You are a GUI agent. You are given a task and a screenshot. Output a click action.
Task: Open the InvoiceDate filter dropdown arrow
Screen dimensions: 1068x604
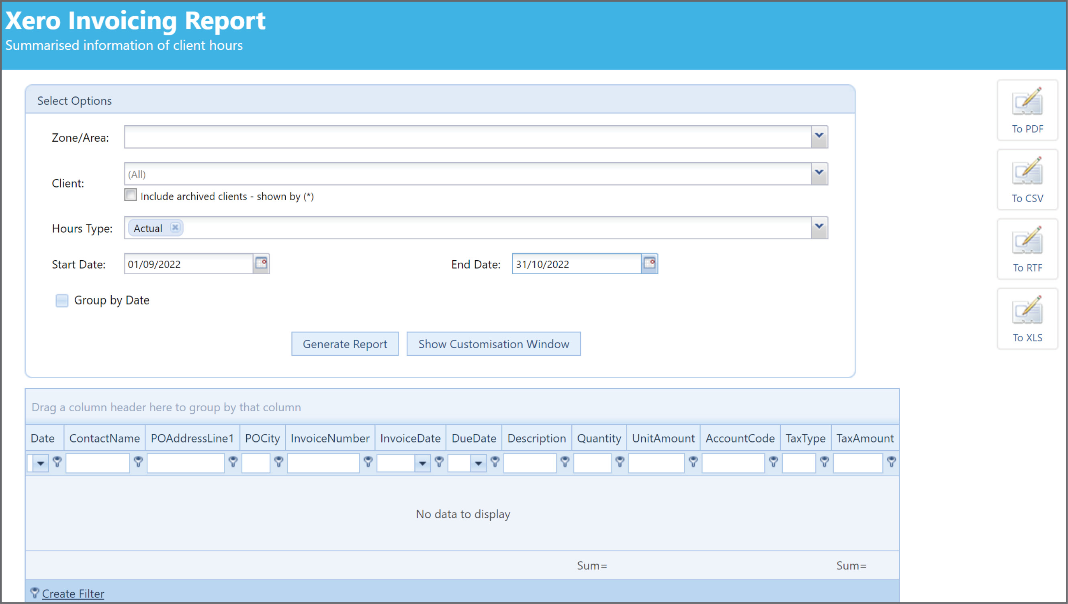click(422, 463)
